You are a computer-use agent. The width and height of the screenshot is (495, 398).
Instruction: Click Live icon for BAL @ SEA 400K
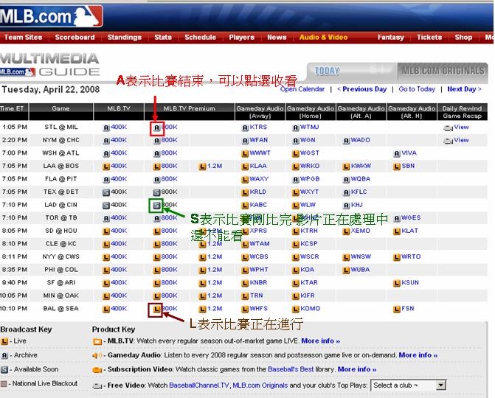[x=106, y=309]
